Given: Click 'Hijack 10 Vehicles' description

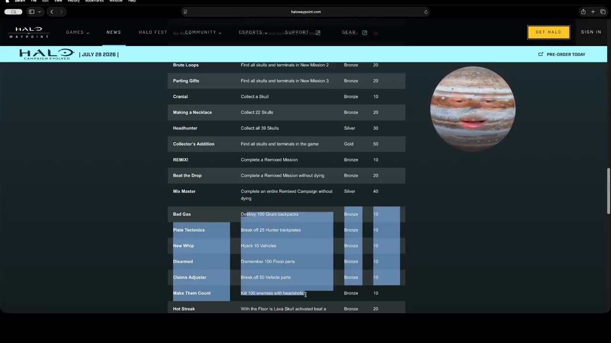Looking at the screenshot, I should coord(259,246).
